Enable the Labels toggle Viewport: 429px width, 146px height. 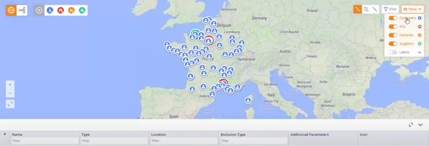tap(393, 52)
